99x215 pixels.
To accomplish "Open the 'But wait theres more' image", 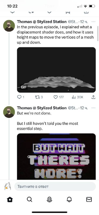I will pos(56,156).
